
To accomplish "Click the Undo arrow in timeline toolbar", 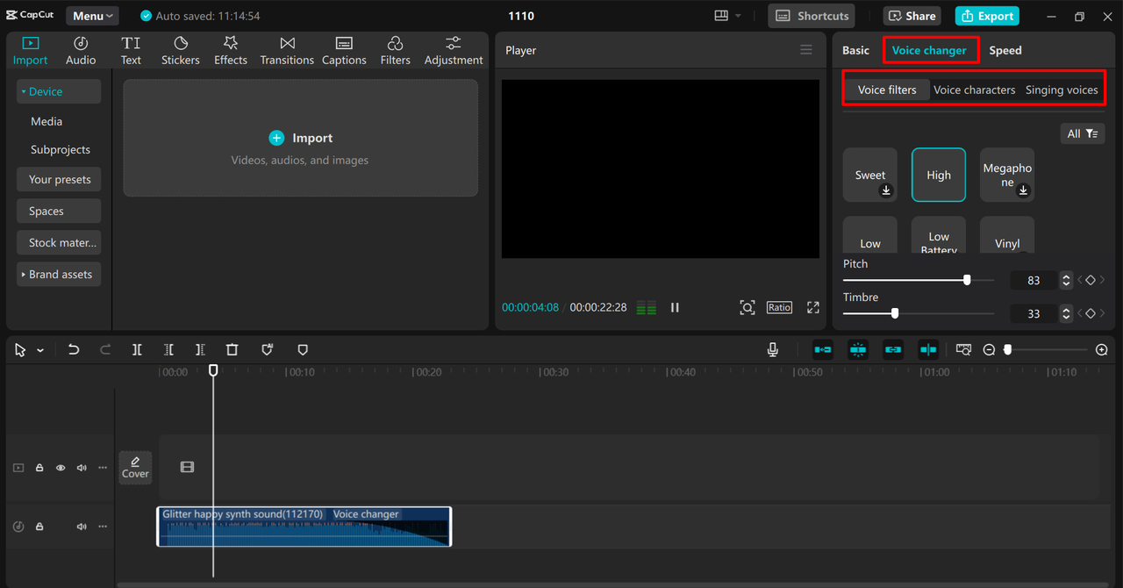I will click(74, 349).
